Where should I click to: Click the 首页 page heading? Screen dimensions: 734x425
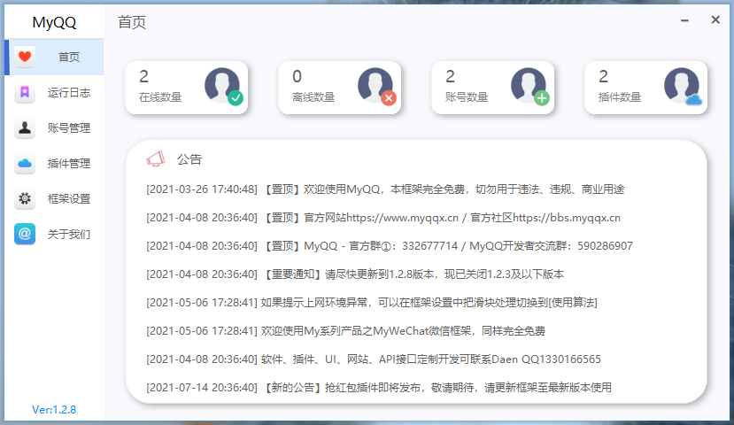[132, 22]
